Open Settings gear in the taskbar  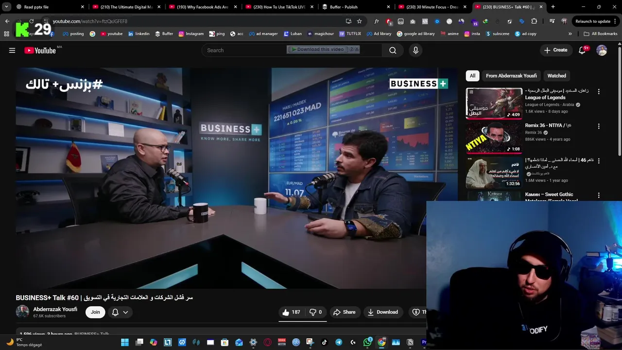(x=253, y=342)
